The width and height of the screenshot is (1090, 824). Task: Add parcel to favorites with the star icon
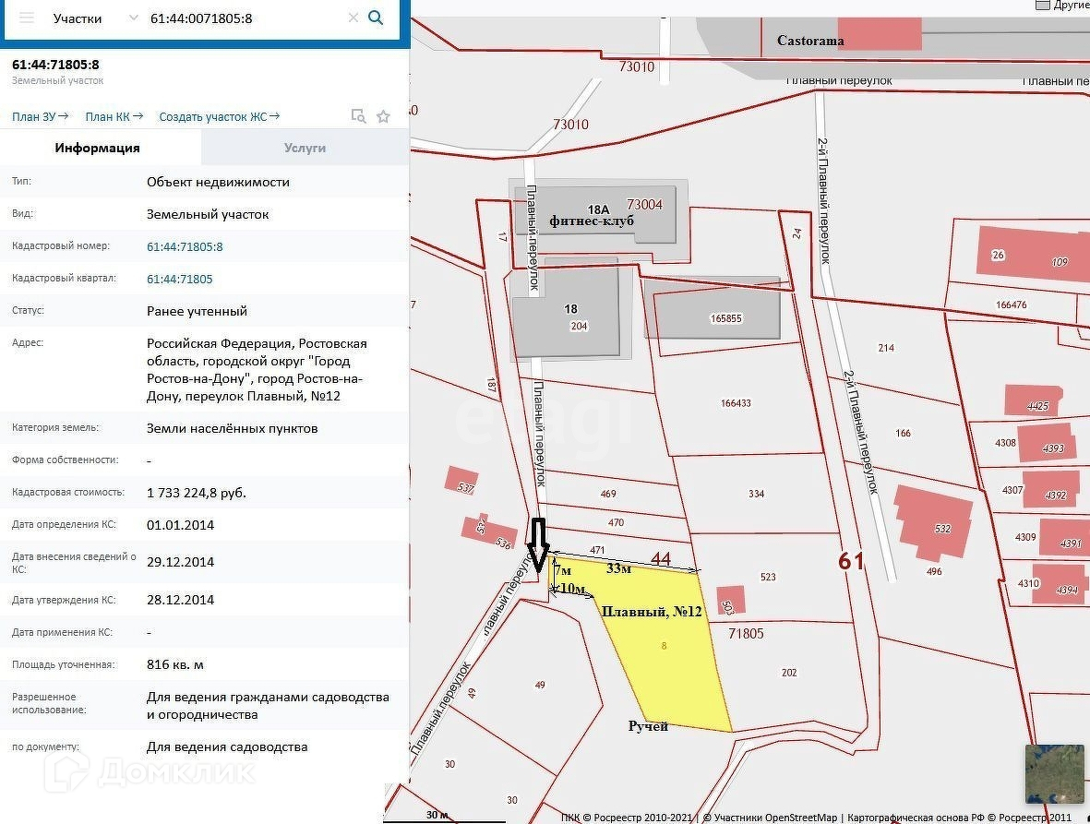[x=384, y=116]
